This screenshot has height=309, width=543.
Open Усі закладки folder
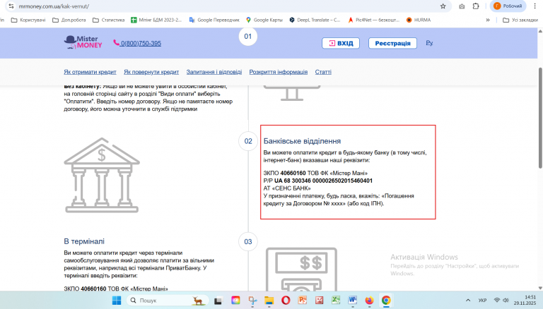[x=520, y=20]
